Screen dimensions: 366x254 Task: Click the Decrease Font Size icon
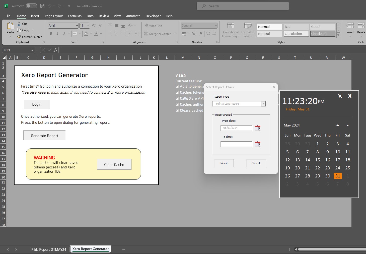100,25
